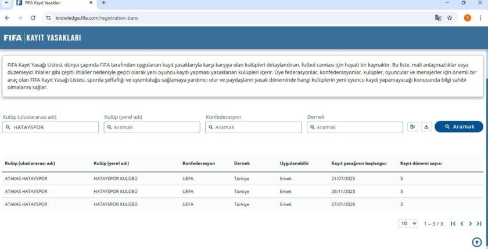Open the Chrome three-dot menu
Screen dimensions: 488x249
[480, 18]
